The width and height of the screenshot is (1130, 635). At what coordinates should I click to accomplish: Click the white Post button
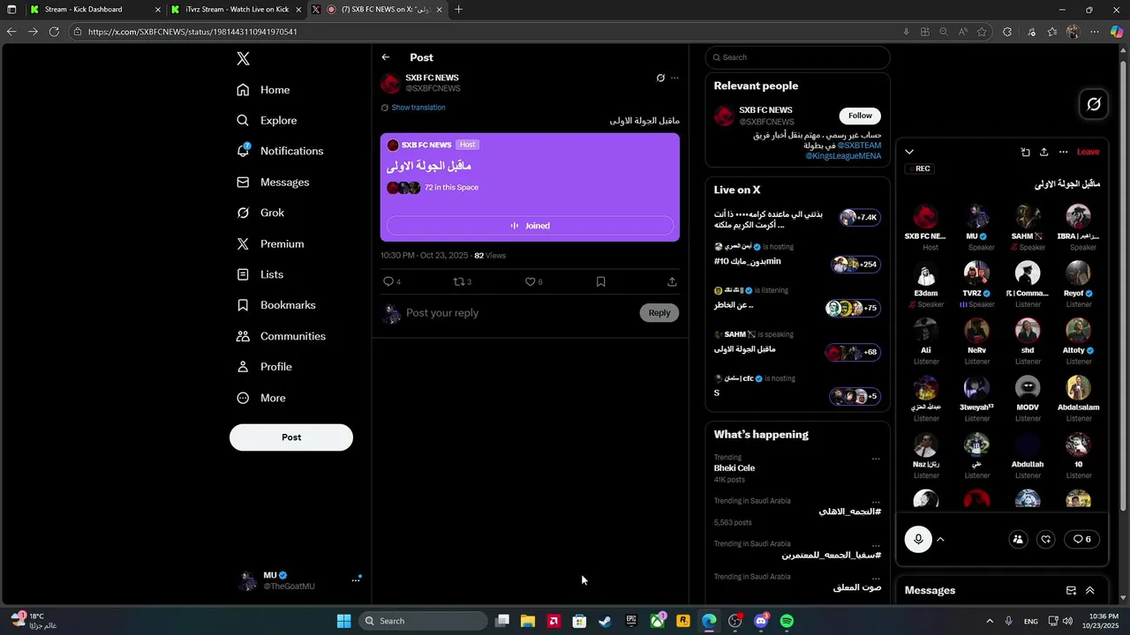point(291,437)
